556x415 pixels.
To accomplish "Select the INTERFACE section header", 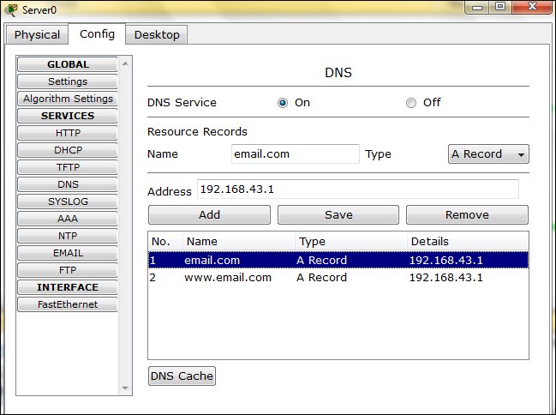I will [68, 287].
